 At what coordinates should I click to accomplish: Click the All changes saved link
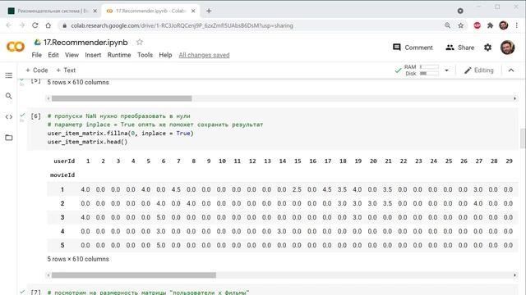[x=204, y=55]
